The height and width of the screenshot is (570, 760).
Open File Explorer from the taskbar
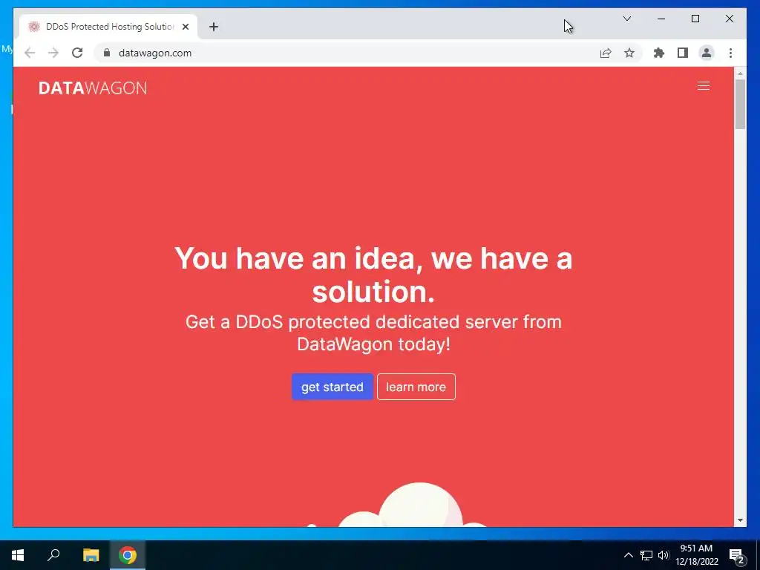(91, 555)
